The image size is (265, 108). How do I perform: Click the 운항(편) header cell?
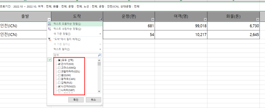[x=129, y=16]
